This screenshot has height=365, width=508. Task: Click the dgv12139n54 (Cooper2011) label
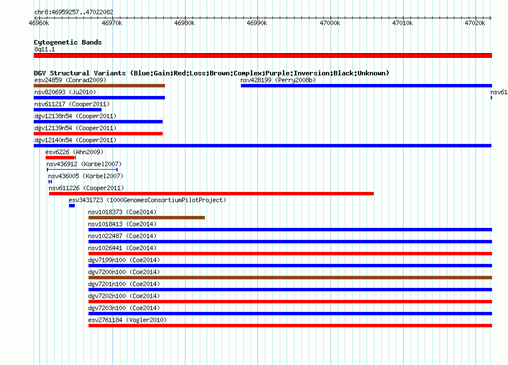point(75,128)
